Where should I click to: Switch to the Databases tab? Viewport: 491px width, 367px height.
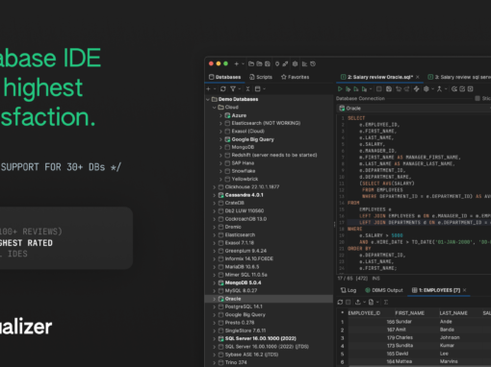click(224, 77)
